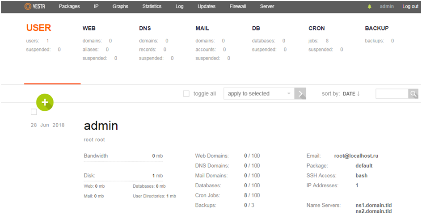Viewport: 422px width, 219px height.
Task: Open the CRON jobs tab
Action: (316, 28)
